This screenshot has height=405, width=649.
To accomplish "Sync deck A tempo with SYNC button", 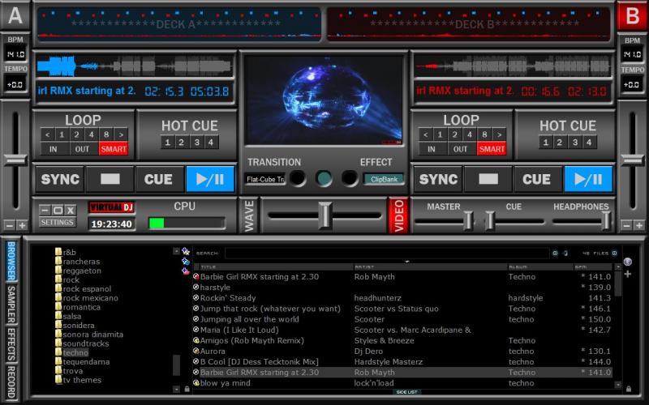I will click(60, 179).
